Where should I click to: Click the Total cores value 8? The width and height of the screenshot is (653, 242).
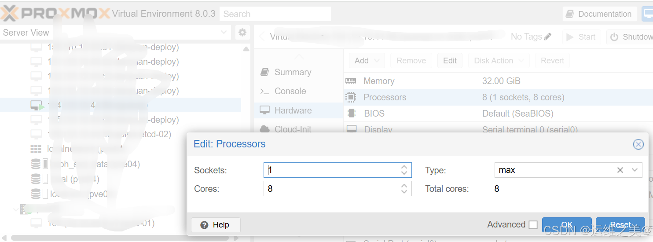pyautogui.click(x=497, y=189)
